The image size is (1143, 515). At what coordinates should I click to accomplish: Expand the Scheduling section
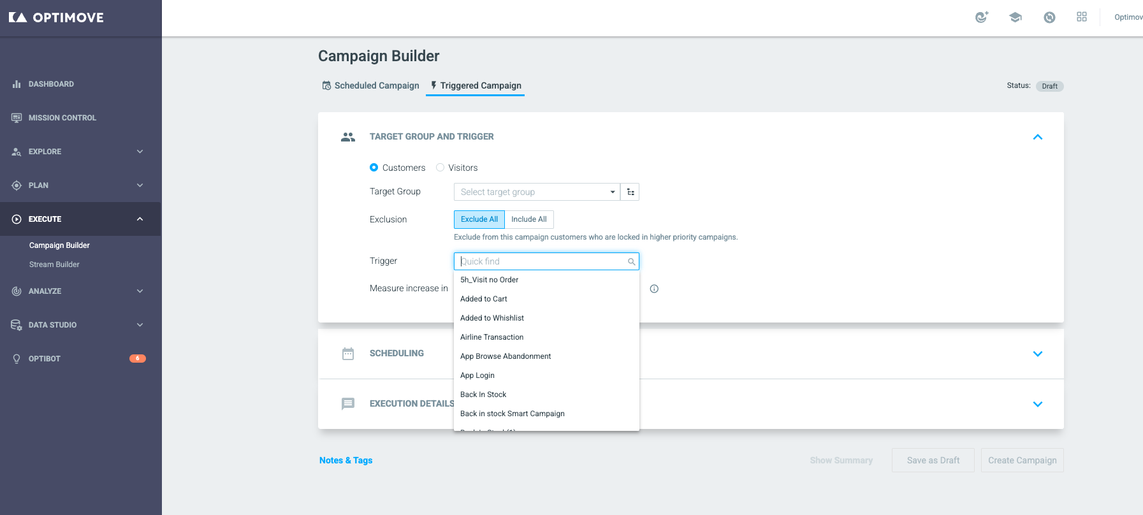(1037, 354)
